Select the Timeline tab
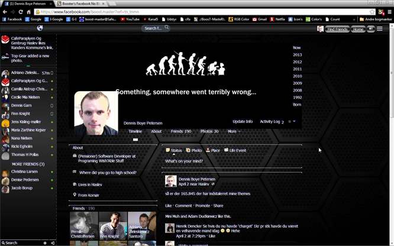Image resolution: width=394 pixels, height=246 pixels. [x=135, y=131]
